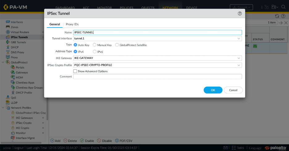
Task: Select the Manual Key radio button
Action: click(x=94, y=45)
